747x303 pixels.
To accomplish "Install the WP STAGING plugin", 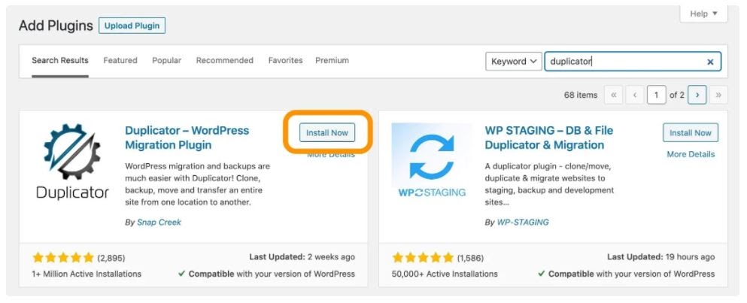I will (691, 132).
